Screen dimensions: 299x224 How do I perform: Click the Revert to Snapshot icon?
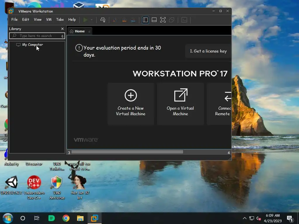click(124, 20)
